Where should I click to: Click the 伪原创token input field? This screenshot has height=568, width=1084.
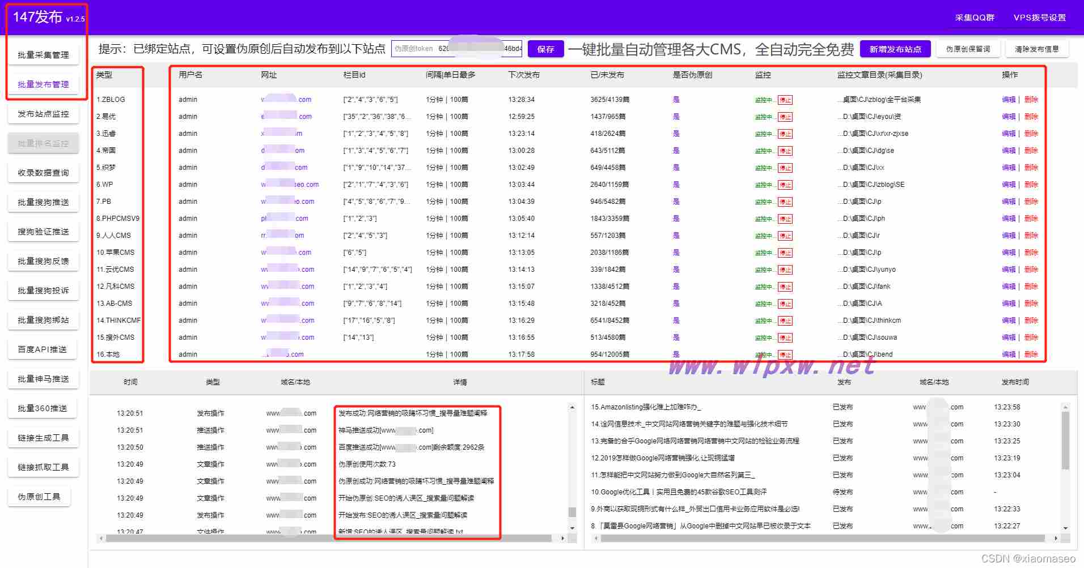coord(457,49)
